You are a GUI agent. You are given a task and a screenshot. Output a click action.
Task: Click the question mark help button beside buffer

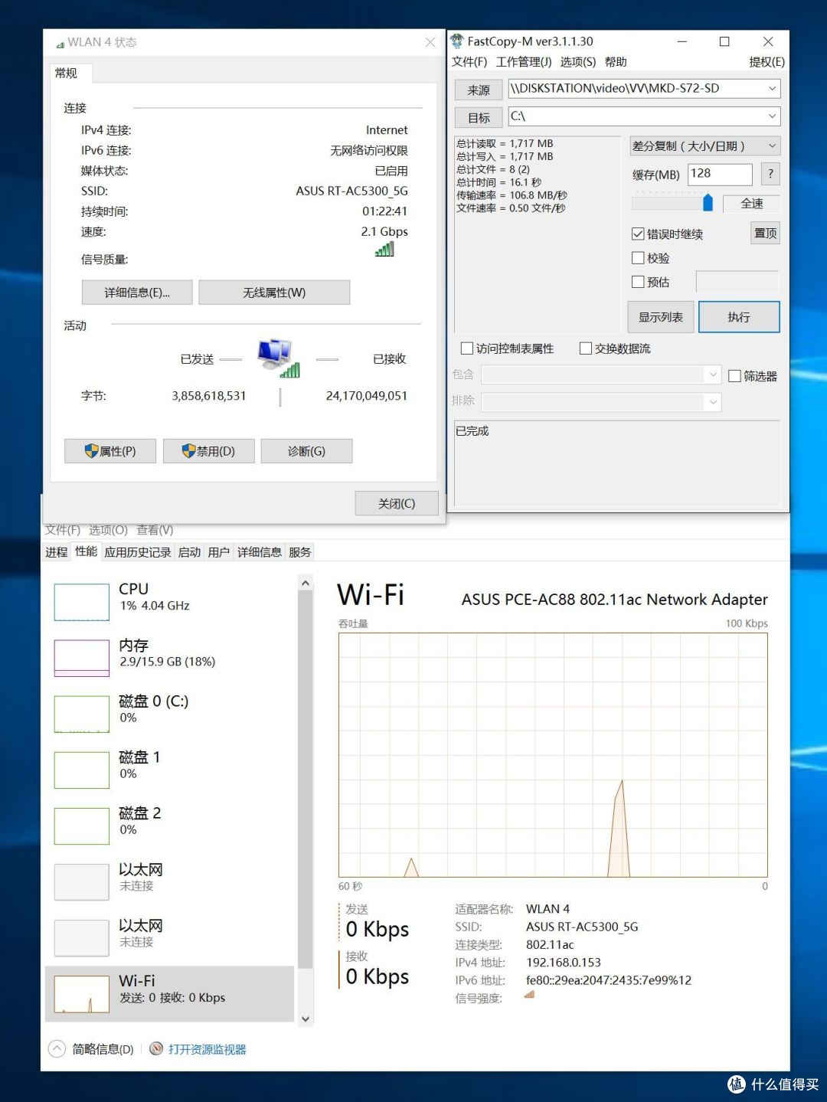point(770,174)
